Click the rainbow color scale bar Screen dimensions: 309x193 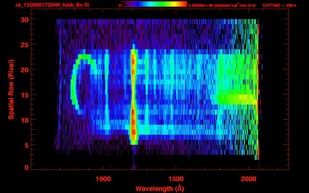click(154, 4)
